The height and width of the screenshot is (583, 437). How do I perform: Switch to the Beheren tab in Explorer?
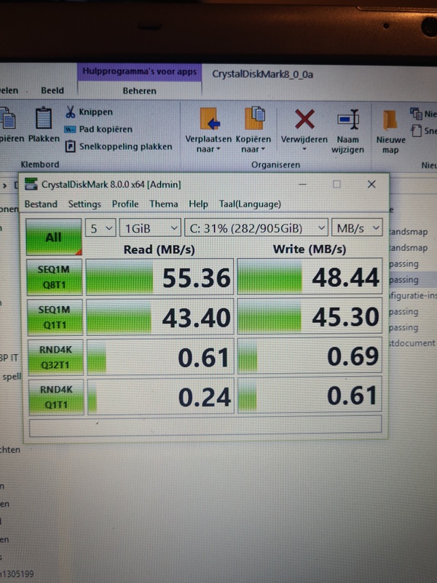tap(139, 90)
